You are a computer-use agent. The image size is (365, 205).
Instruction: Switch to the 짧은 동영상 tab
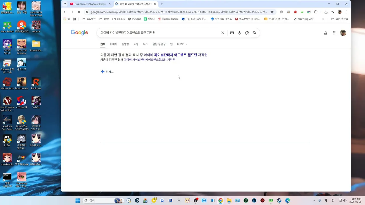[159, 44]
